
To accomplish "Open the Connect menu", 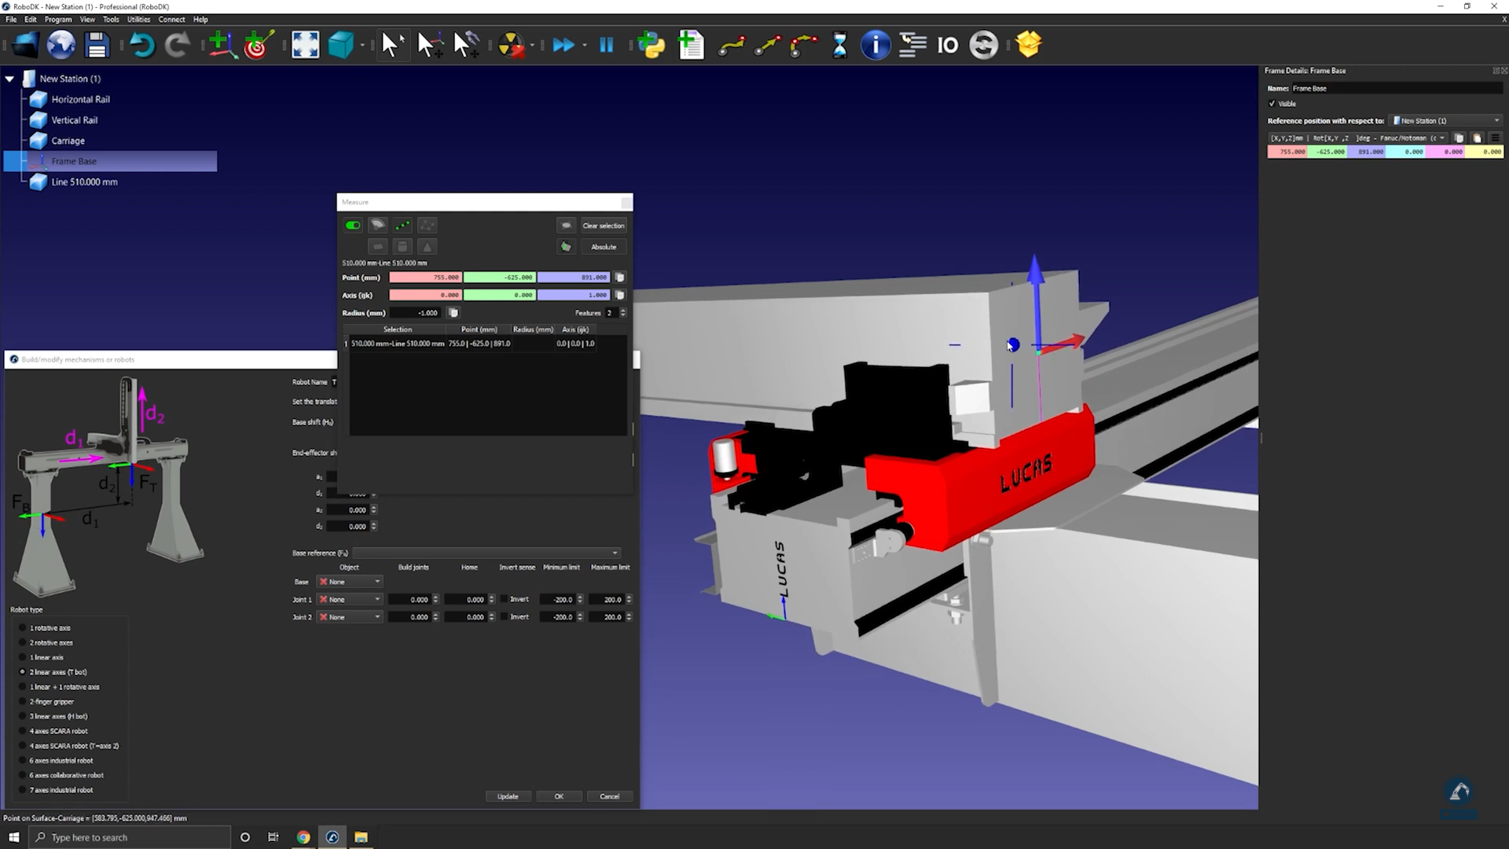I will [171, 20].
